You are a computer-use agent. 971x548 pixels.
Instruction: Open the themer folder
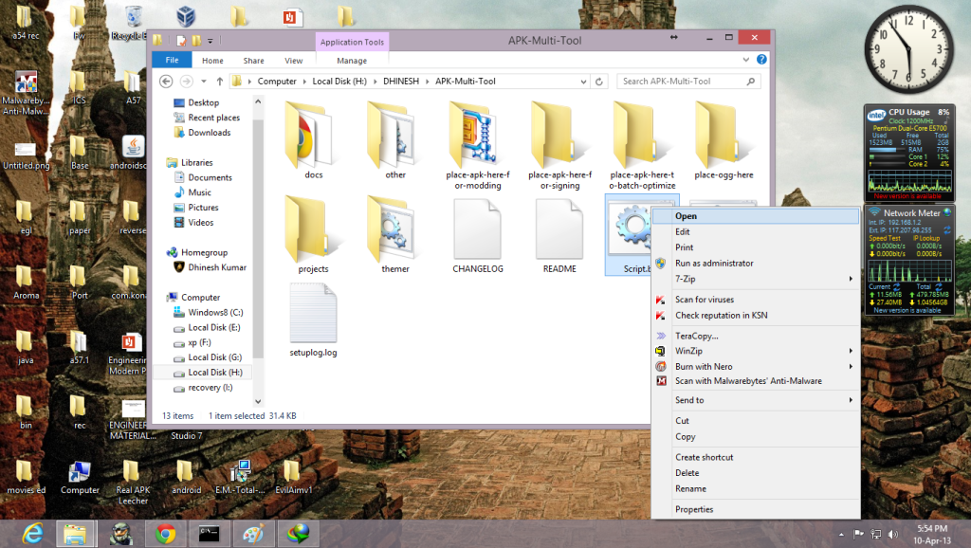click(x=395, y=235)
